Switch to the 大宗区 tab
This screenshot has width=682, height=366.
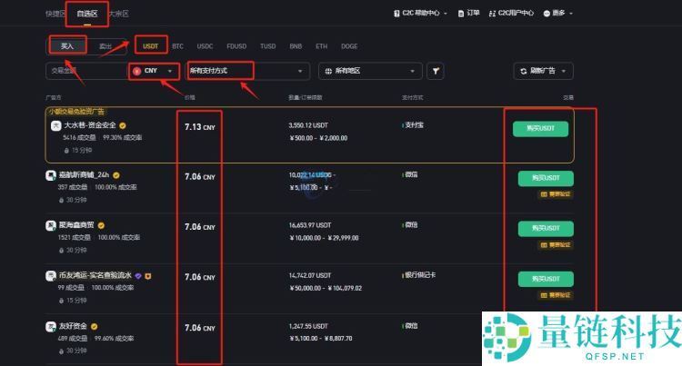tap(118, 14)
